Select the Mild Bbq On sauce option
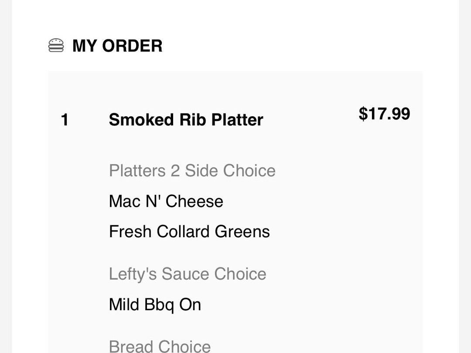The height and width of the screenshot is (353, 471). 155,305
